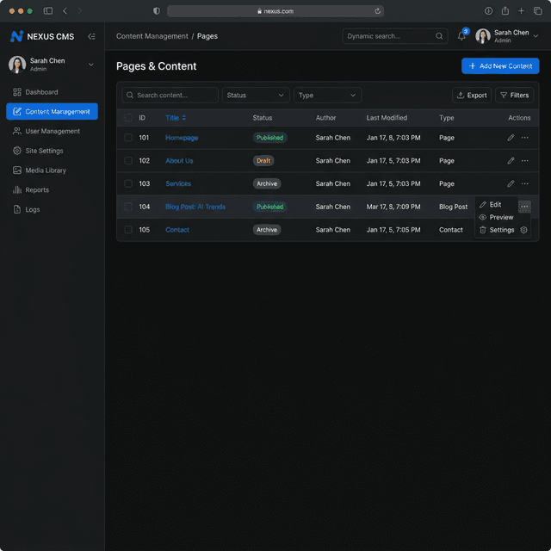Click the Export button
This screenshot has width=551, height=551.
pyautogui.click(x=472, y=96)
